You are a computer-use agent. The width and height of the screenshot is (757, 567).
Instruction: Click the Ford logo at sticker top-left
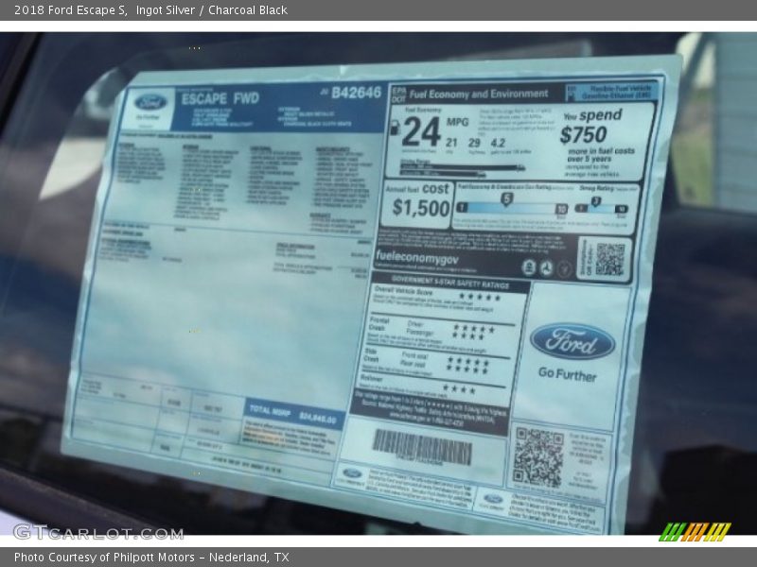coord(150,102)
